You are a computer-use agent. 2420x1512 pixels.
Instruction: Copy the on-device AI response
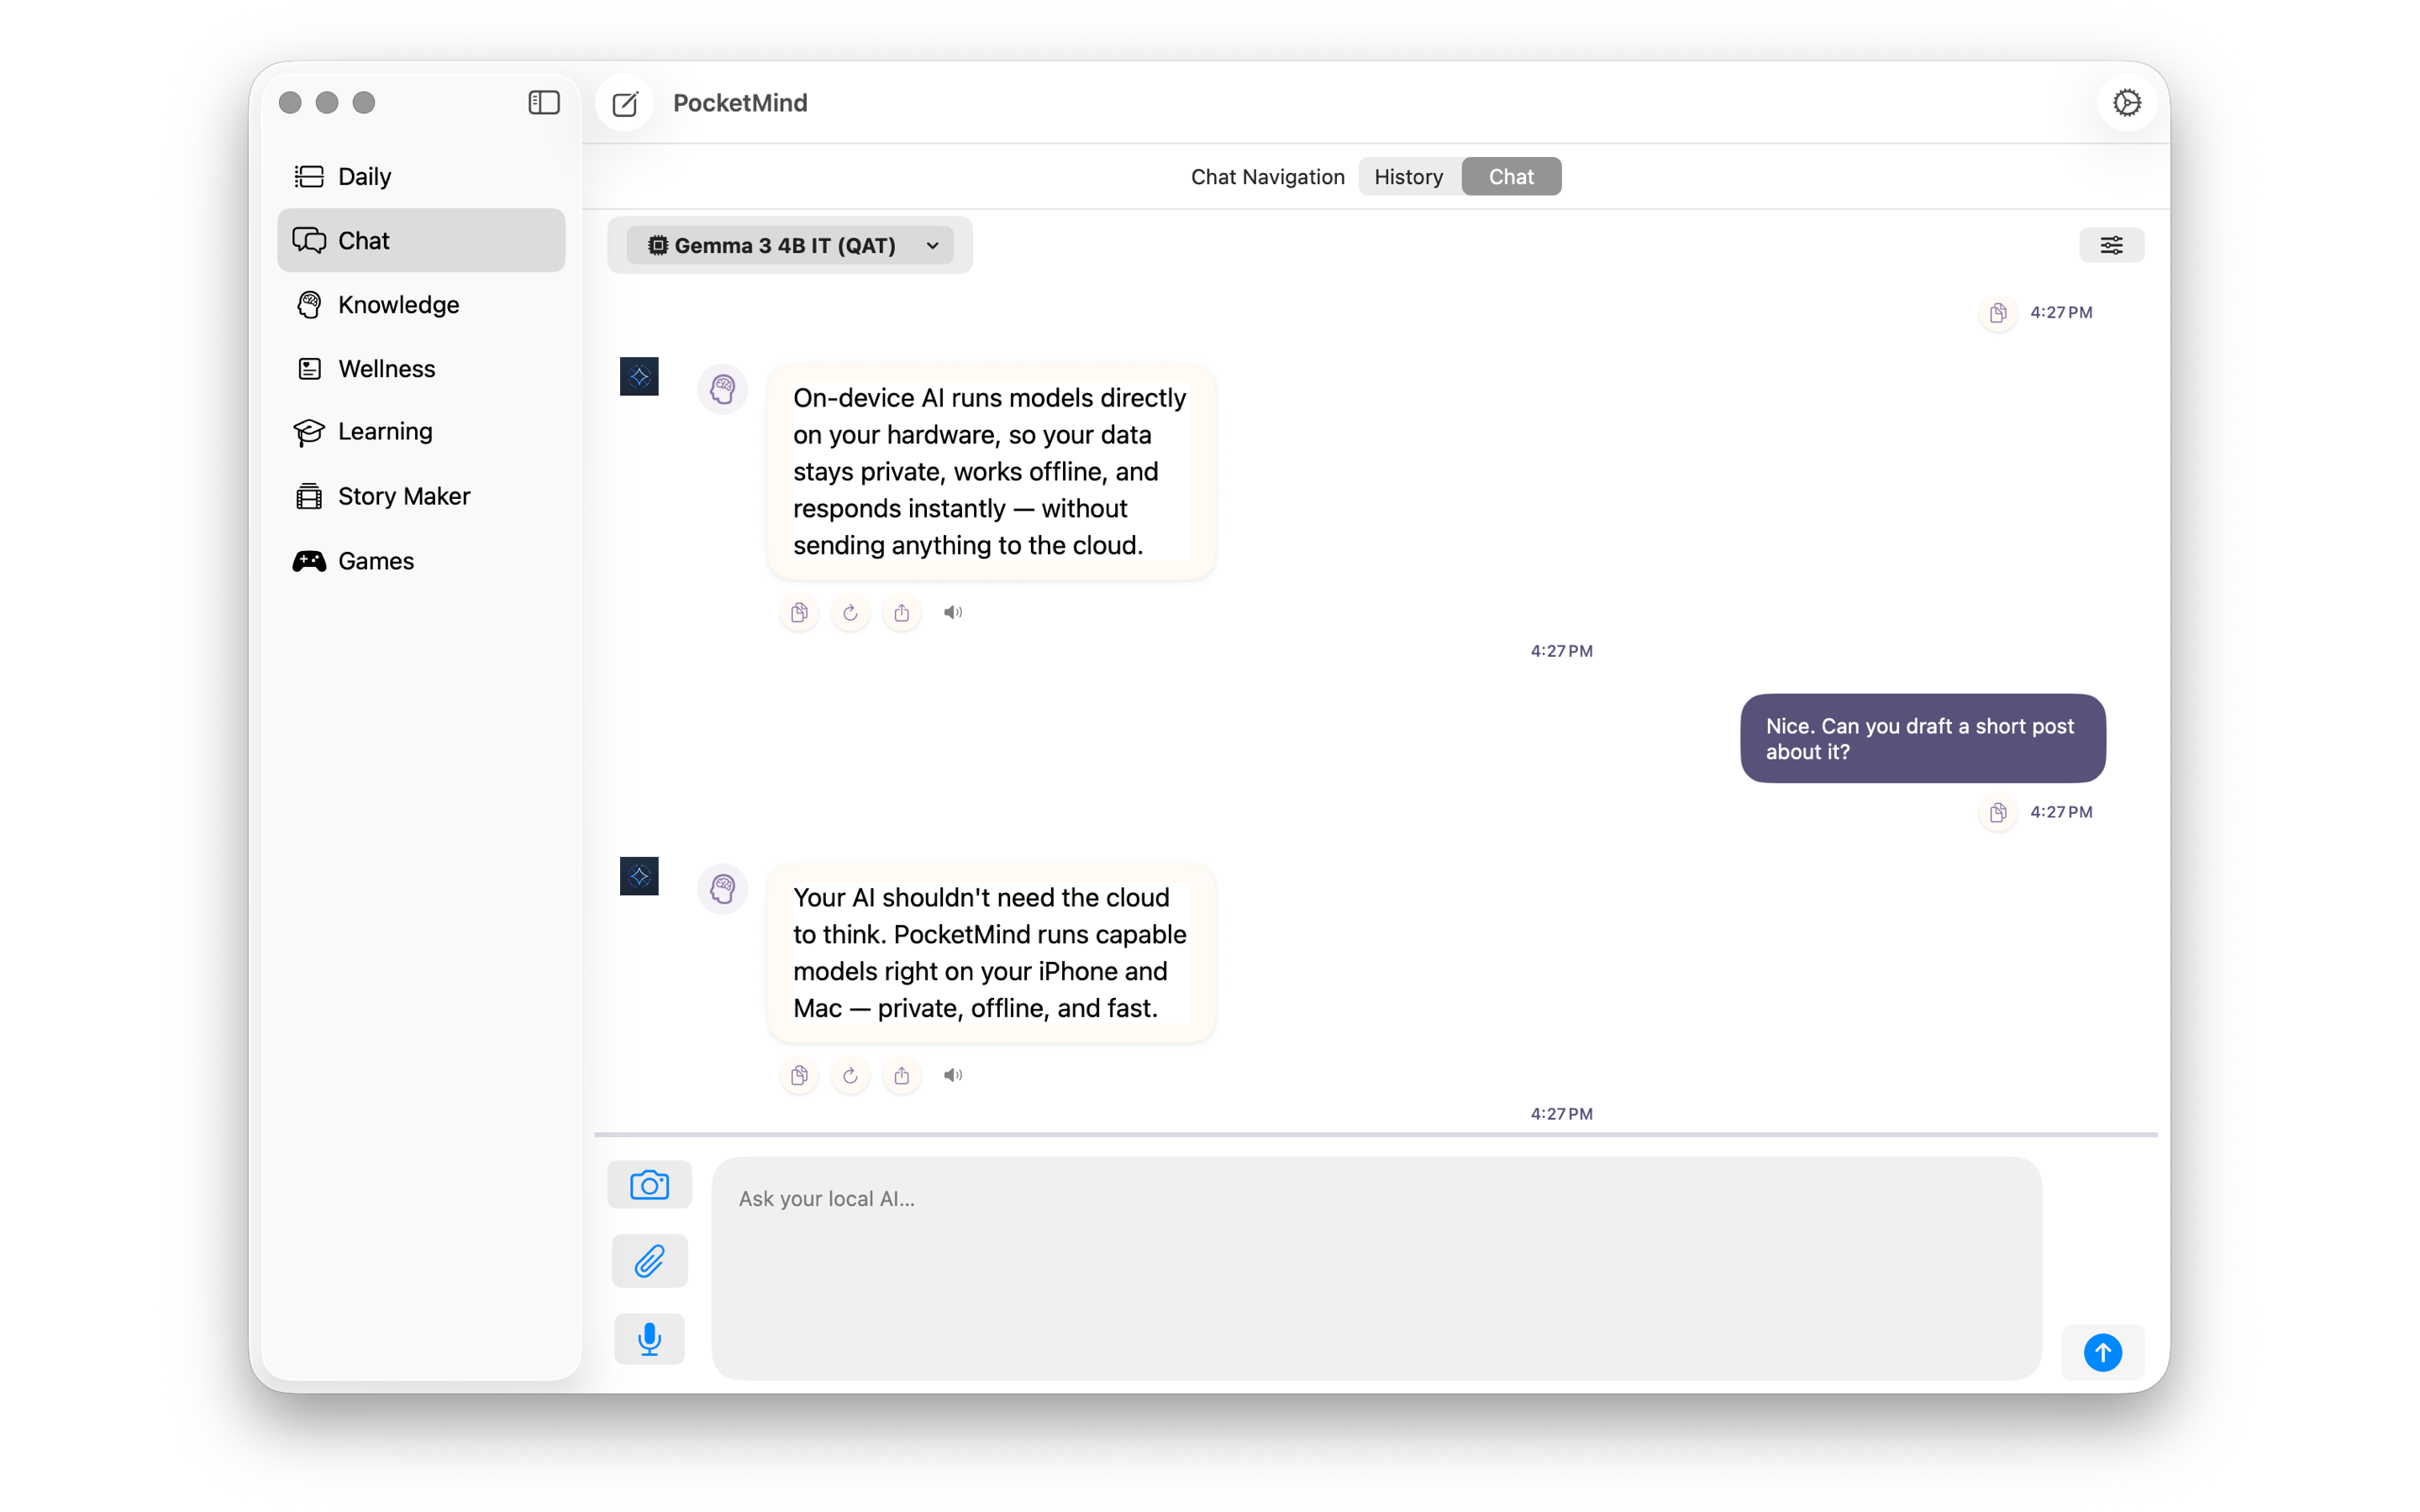[799, 612]
